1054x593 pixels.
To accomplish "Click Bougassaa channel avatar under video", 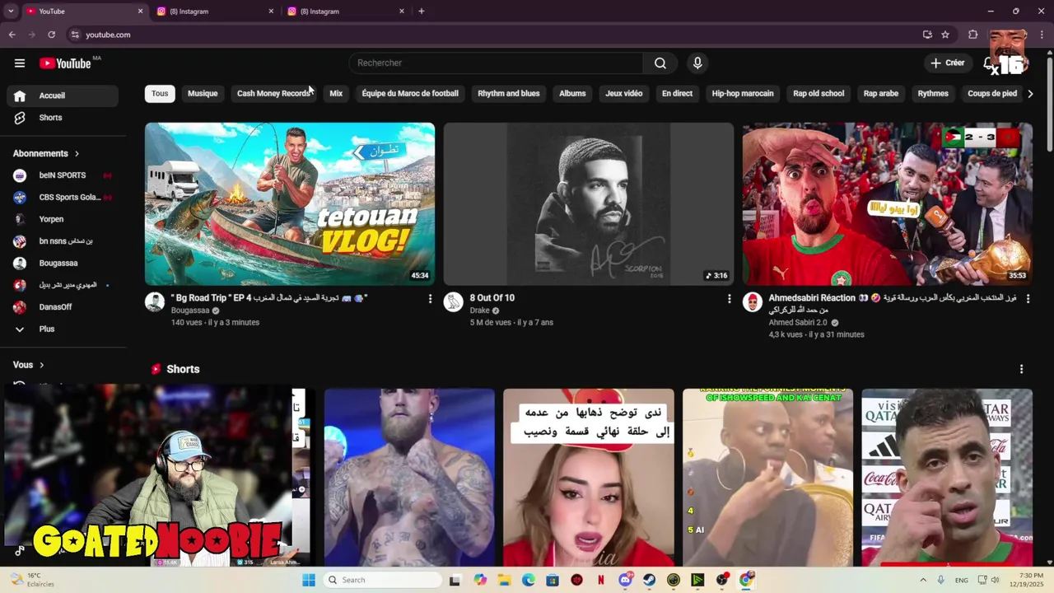I will (x=155, y=301).
